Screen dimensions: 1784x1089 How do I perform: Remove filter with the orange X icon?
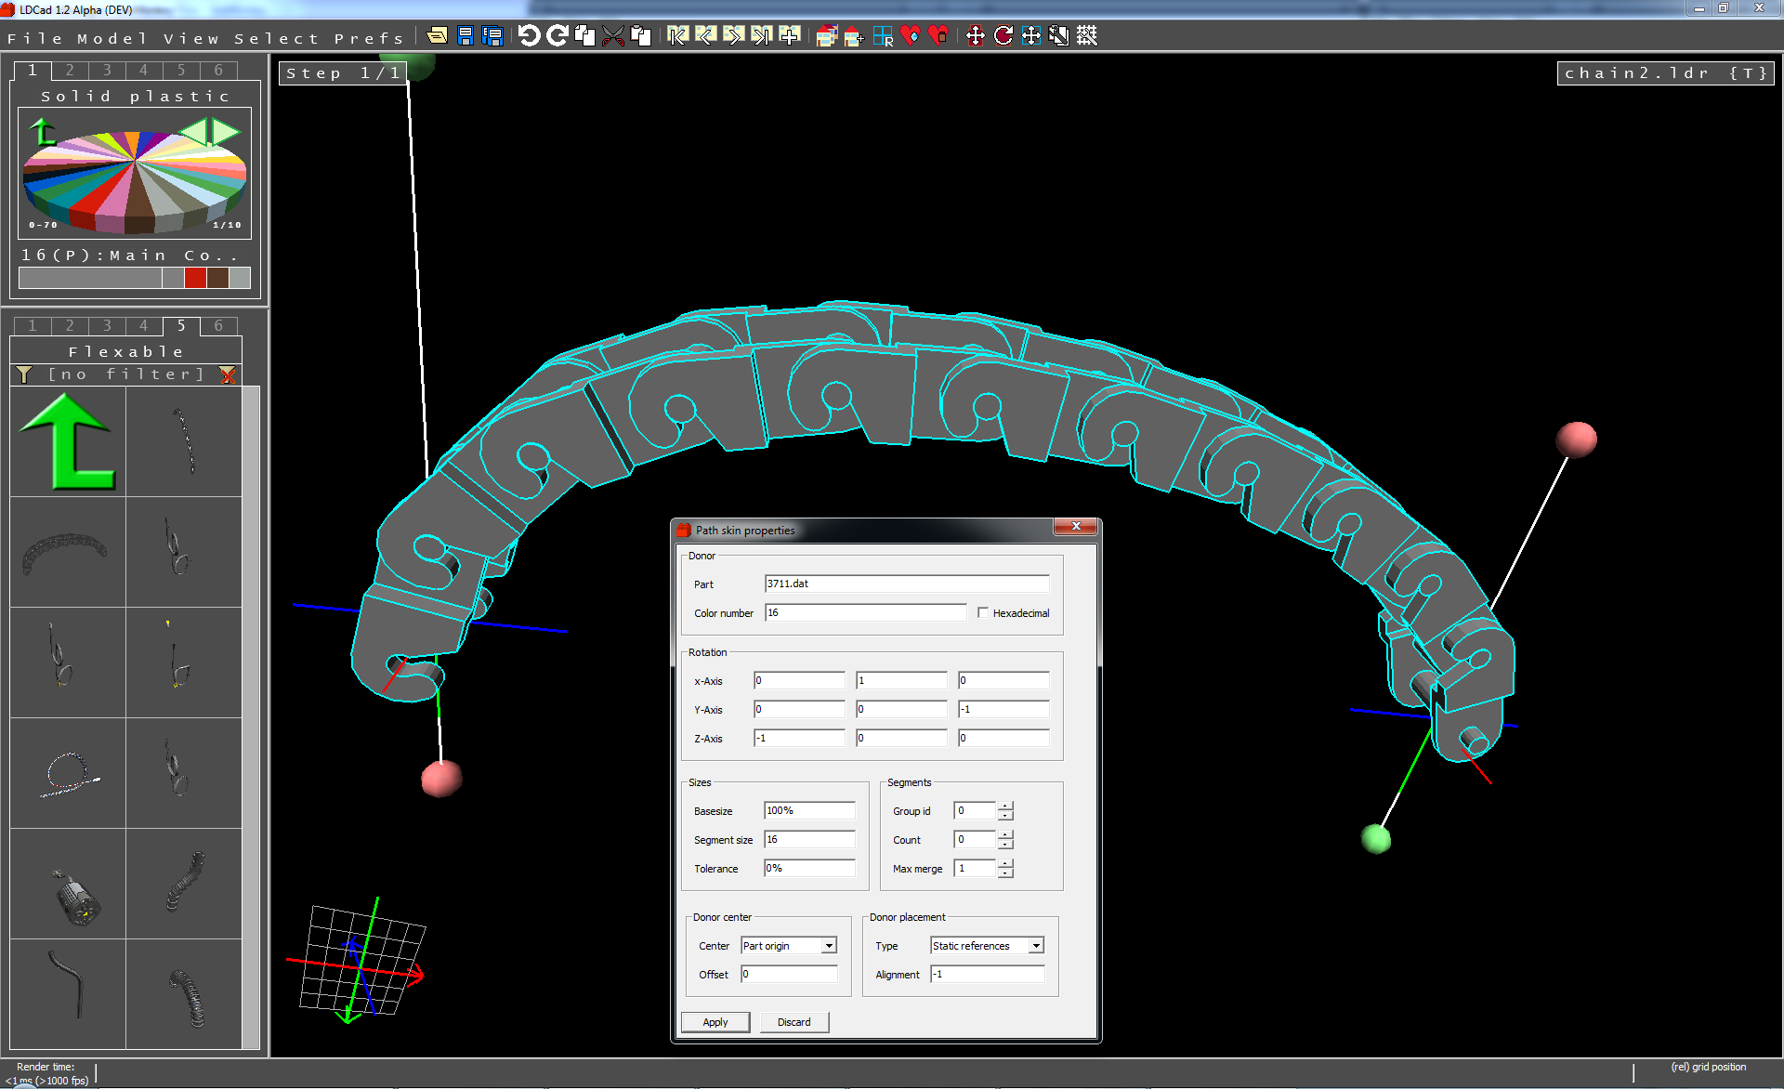pyautogui.click(x=228, y=374)
